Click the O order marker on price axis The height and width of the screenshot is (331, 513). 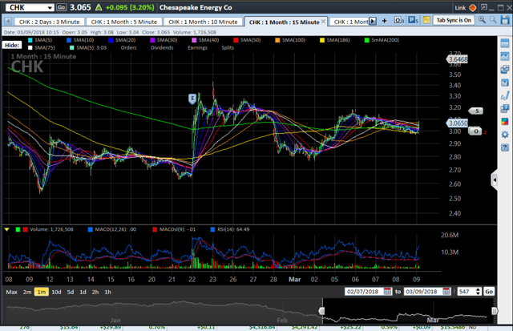(475, 131)
